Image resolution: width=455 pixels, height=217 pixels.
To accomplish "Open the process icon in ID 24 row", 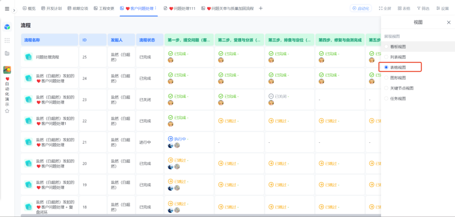I will coord(29,78).
